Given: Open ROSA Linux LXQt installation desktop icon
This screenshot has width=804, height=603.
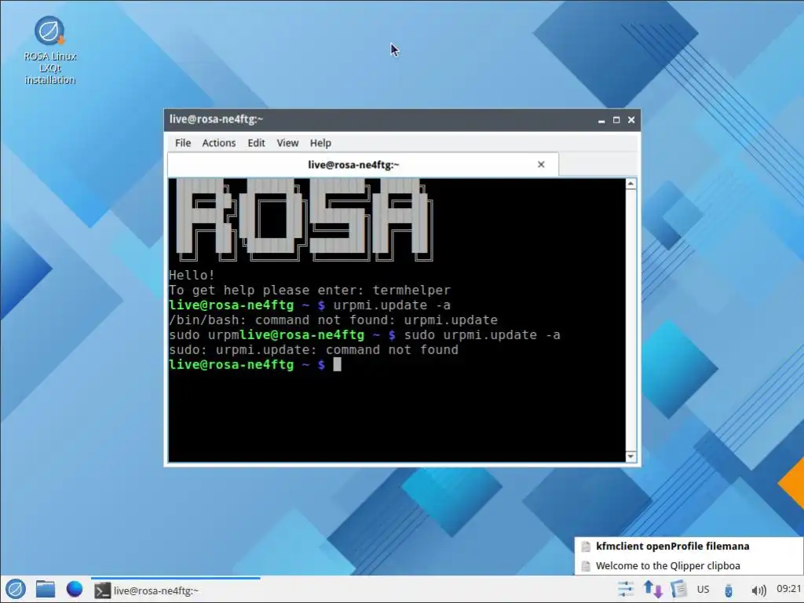Looking at the screenshot, I should (49, 50).
